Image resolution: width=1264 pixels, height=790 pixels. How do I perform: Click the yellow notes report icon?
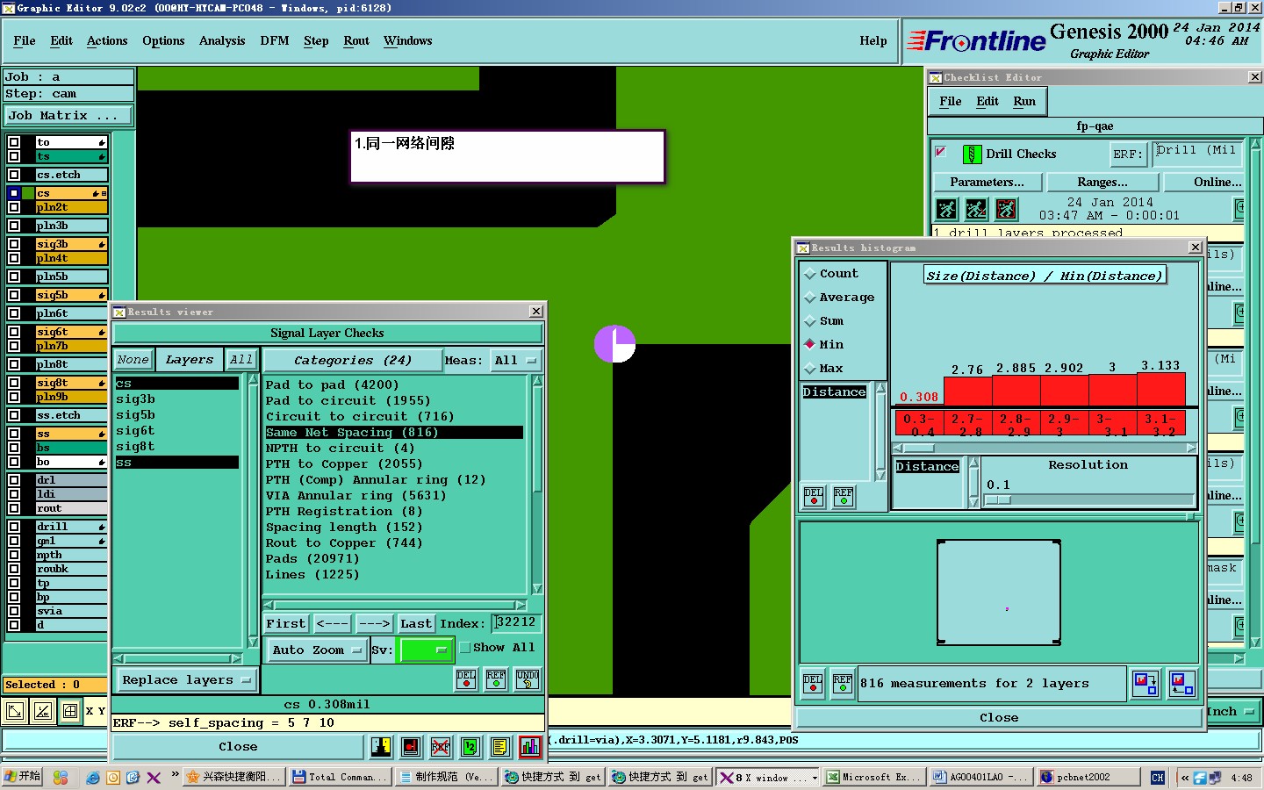500,747
